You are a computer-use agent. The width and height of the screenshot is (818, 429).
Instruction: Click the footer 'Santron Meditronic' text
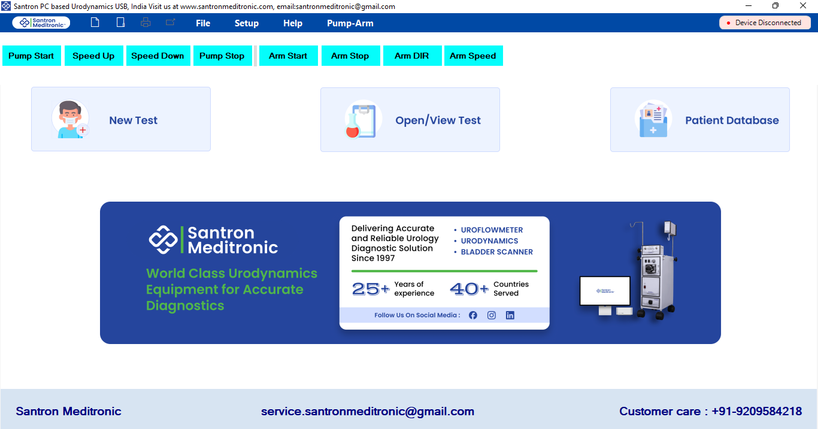click(x=68, y=411)
